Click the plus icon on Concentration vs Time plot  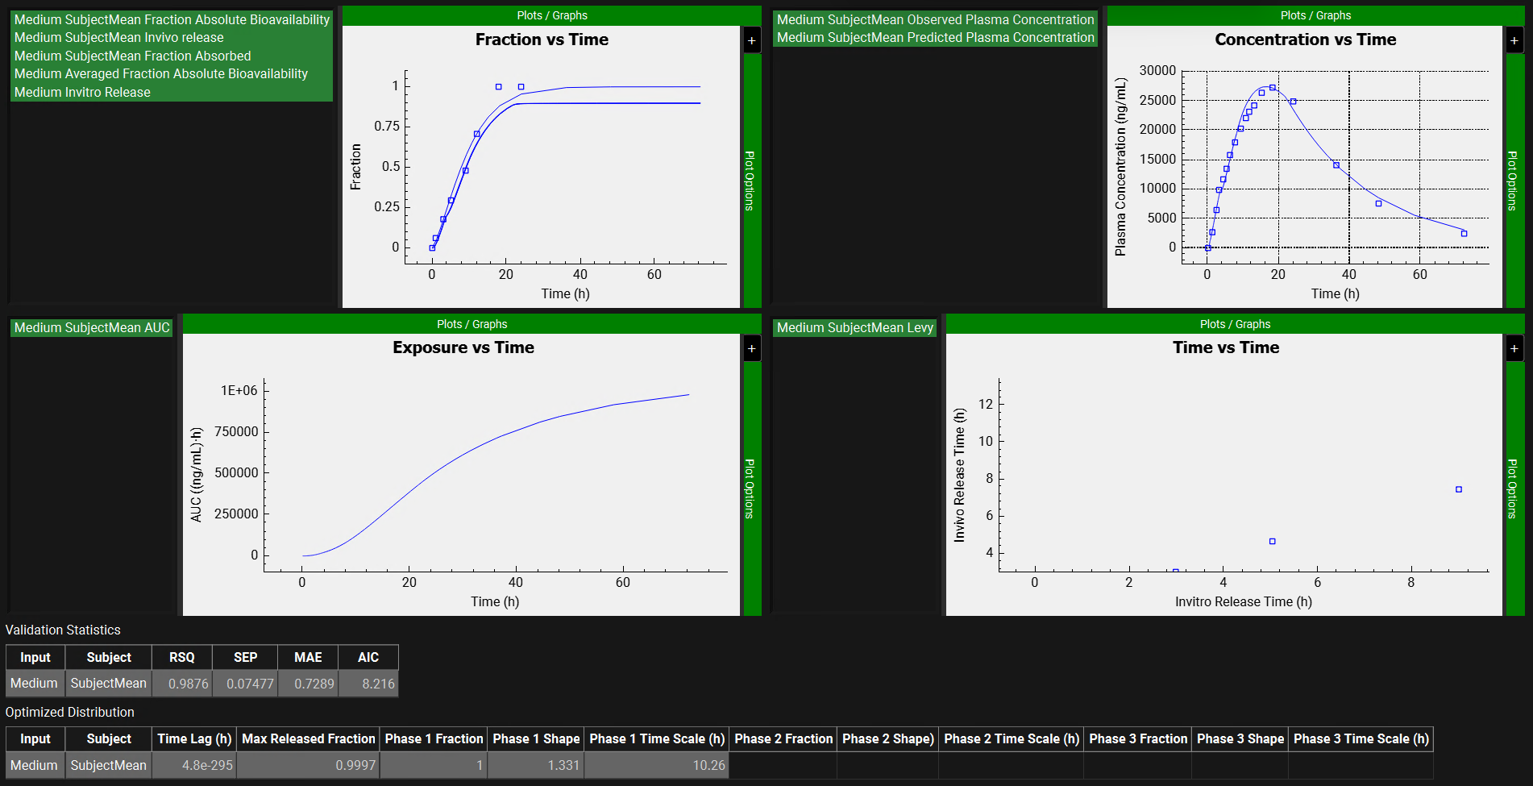[x=1514, y=40]
